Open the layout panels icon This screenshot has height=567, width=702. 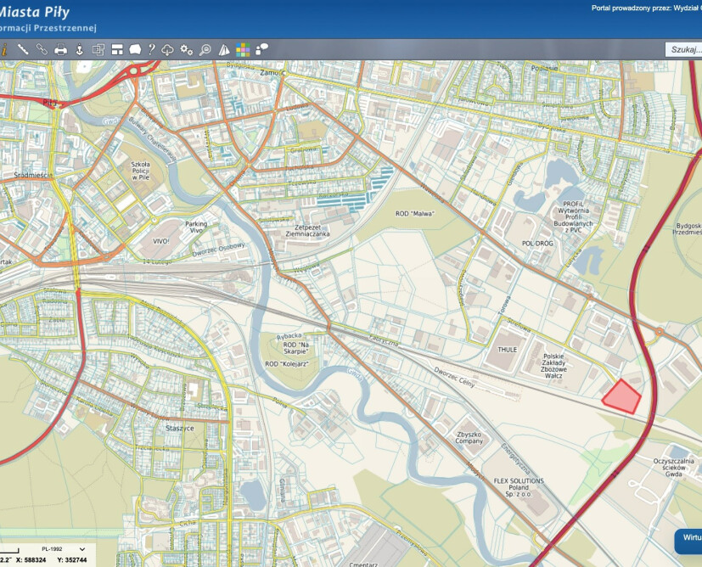pos(117,49)
